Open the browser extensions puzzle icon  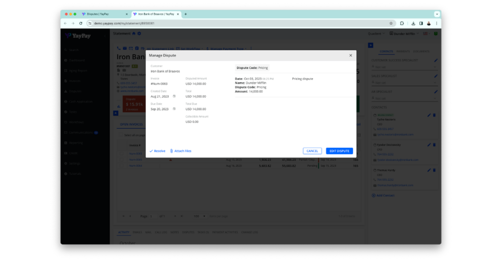click(x=402, y=23)
